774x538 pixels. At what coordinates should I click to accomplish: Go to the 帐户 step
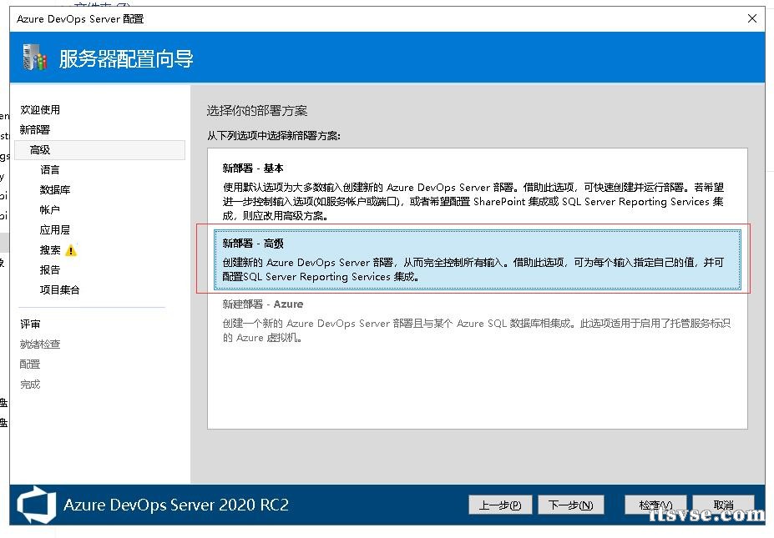(x=49, y=210)
